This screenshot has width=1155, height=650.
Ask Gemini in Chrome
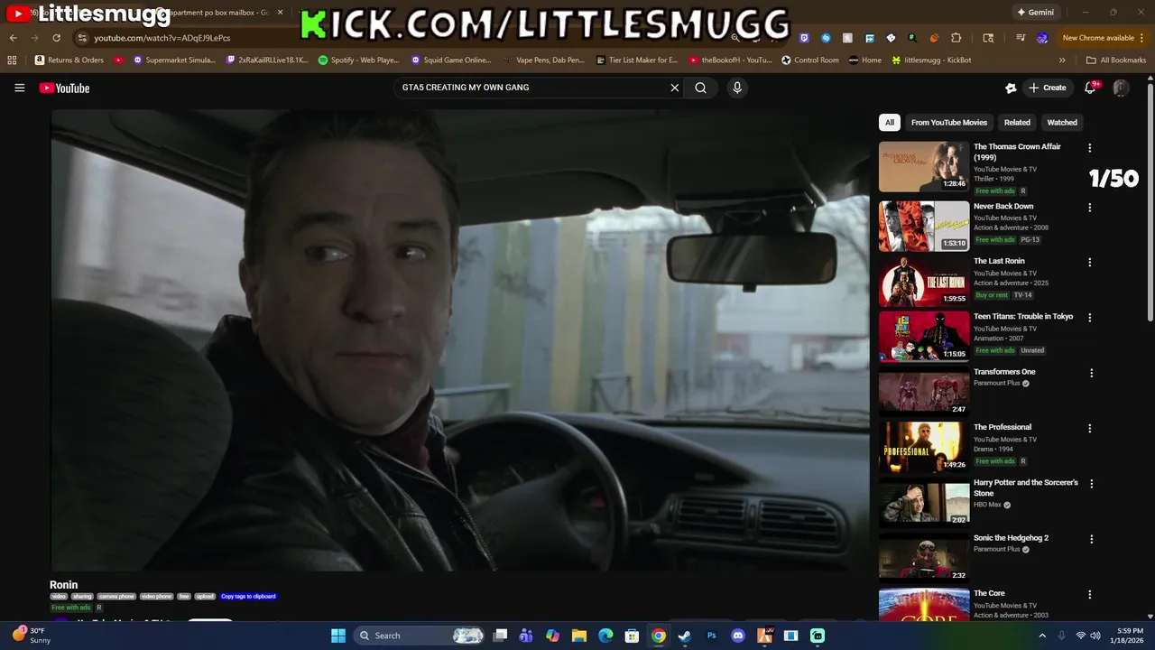pos(1034,13)
